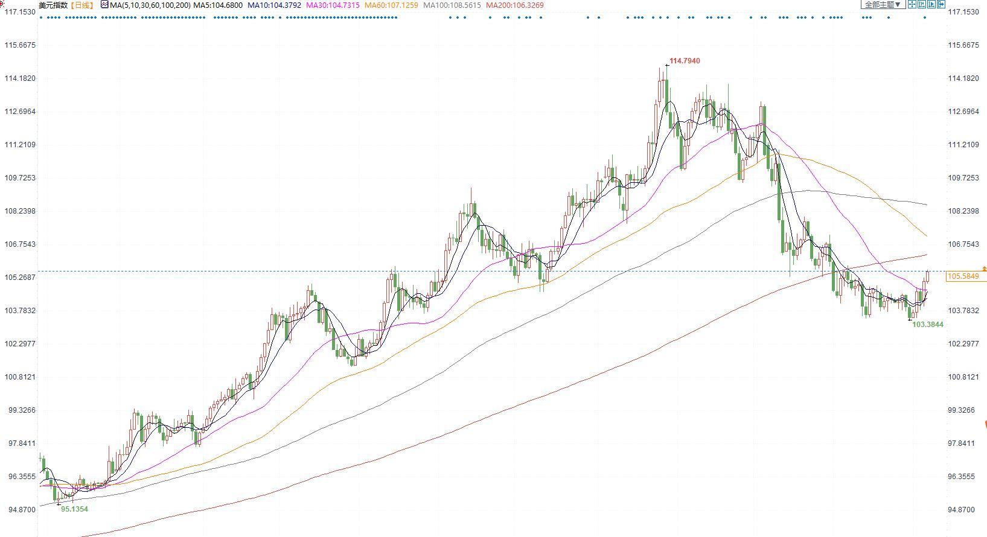Toggle the MA200:106.3269 red line label
This screenshot has width=987, height=537.
[514, 5]
